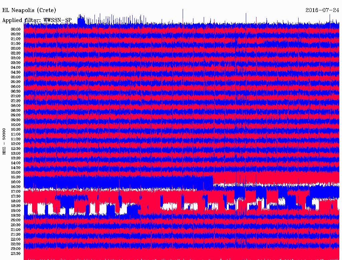This screenshot has width=342, height=260.
Task: Click the 18:30 time label
Action: (x=16, y=206)
